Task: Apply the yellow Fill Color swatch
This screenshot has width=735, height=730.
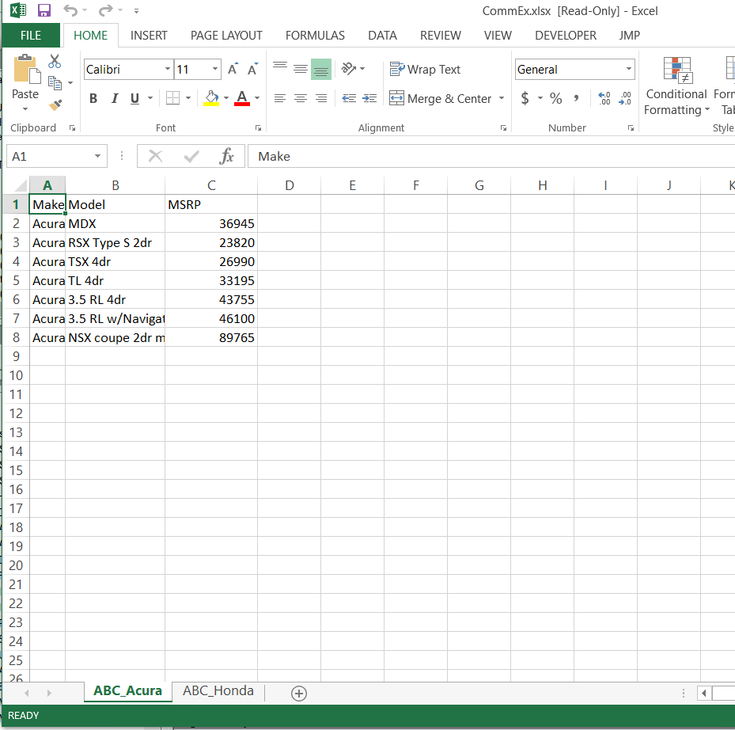Action: pos(211,99)
